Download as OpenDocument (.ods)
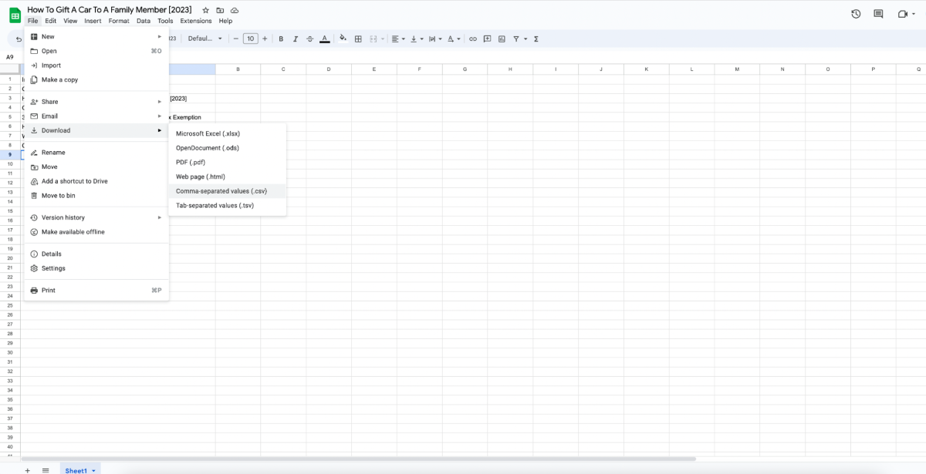The width and height of the screenshot is (926, 474). (x=228, y=148)
